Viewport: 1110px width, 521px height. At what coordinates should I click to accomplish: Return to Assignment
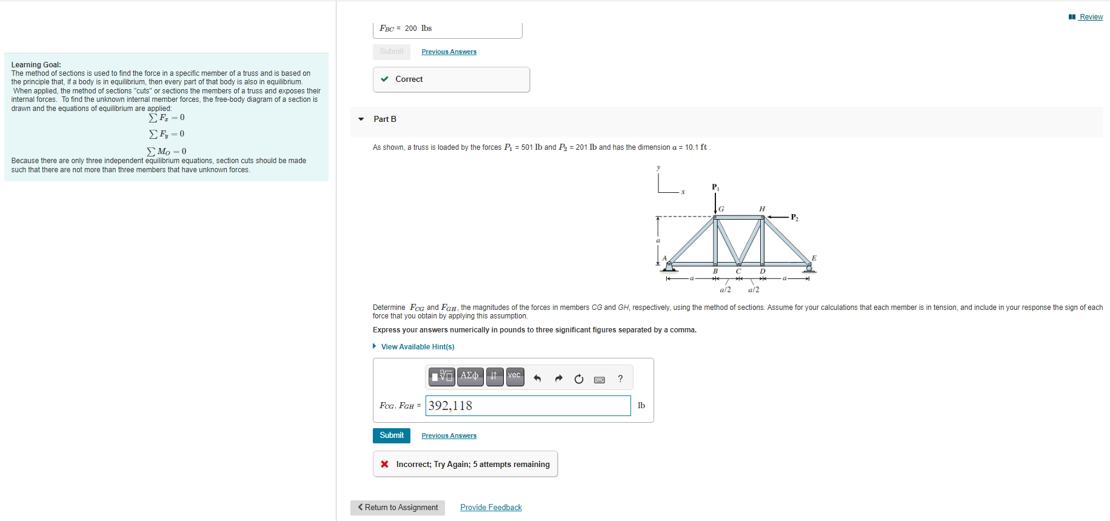tap(398, 508)
